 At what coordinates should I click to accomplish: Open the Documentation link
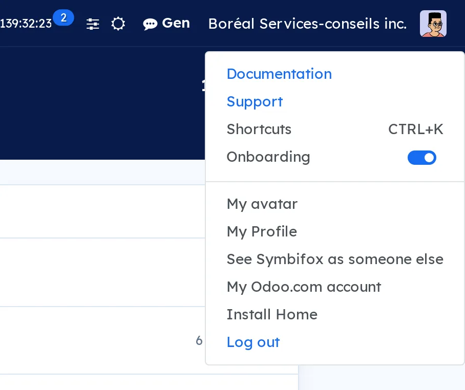click(x=279, y=74)
